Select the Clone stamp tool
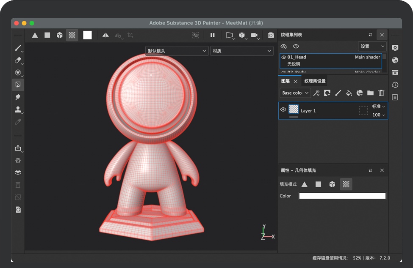The image size is (413, 268). coord(18,109)
